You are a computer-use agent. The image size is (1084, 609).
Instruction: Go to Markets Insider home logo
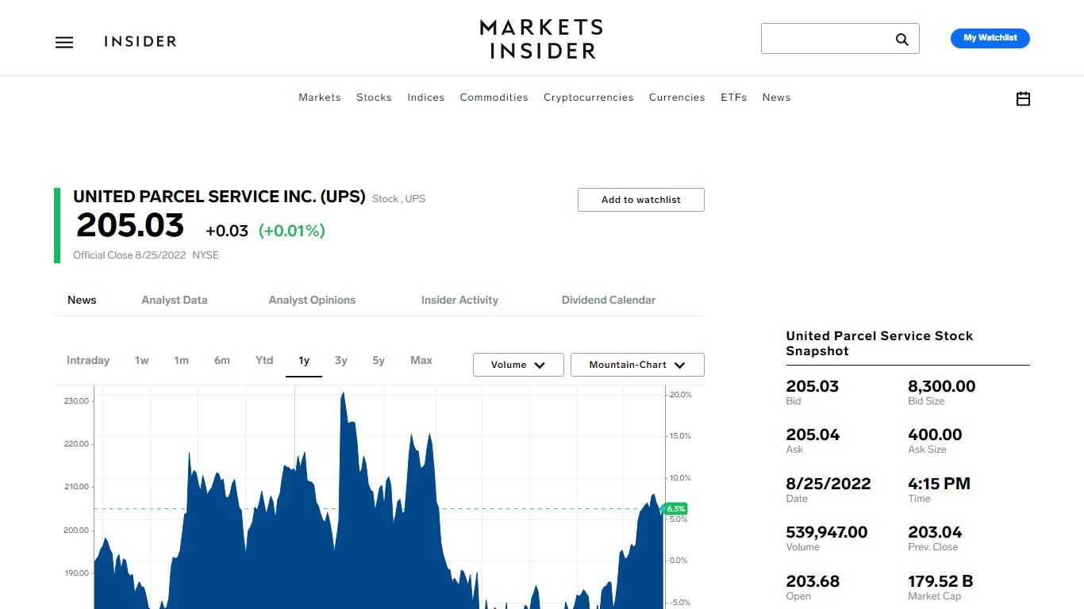point(541,39)
